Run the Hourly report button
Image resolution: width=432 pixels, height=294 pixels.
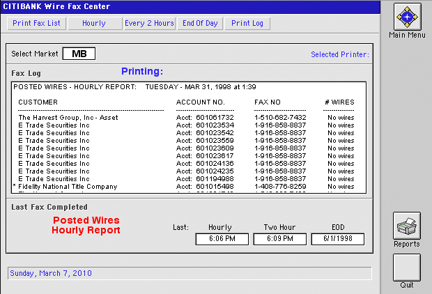(x=94, y=23)
